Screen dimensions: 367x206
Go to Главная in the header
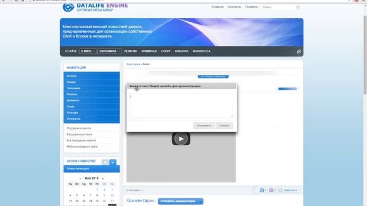pyautogui.click(x=217, y=7)
